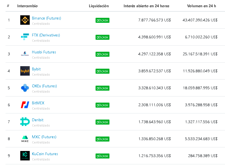225x166 pixels.
Task: Select open interest value 3.859.672.537 US$
Action: [x=154, y=71]
